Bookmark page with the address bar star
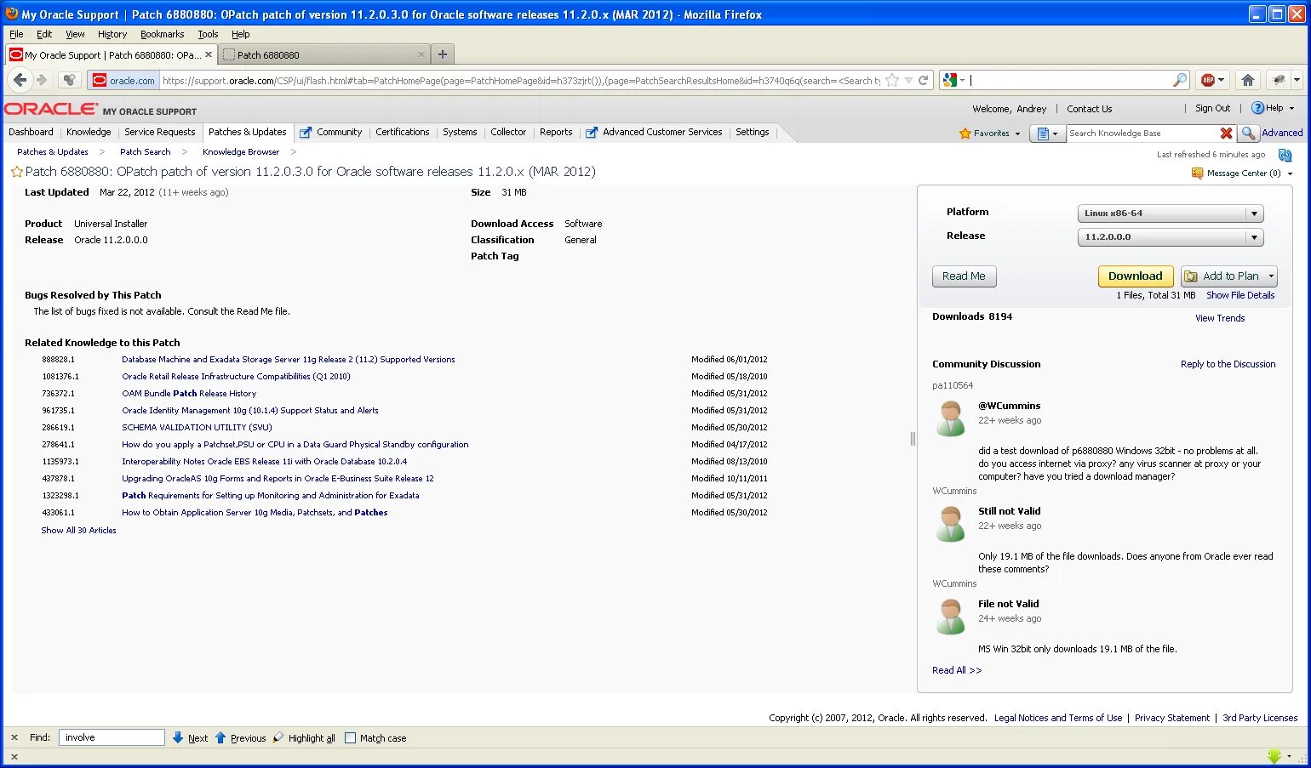The image size is (1311, 768). (x=892, y=80)
